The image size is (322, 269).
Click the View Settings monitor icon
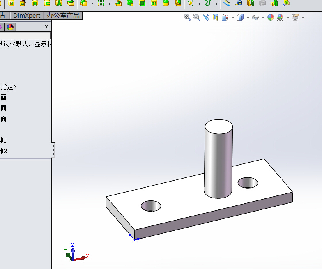[x=295, y=17]
